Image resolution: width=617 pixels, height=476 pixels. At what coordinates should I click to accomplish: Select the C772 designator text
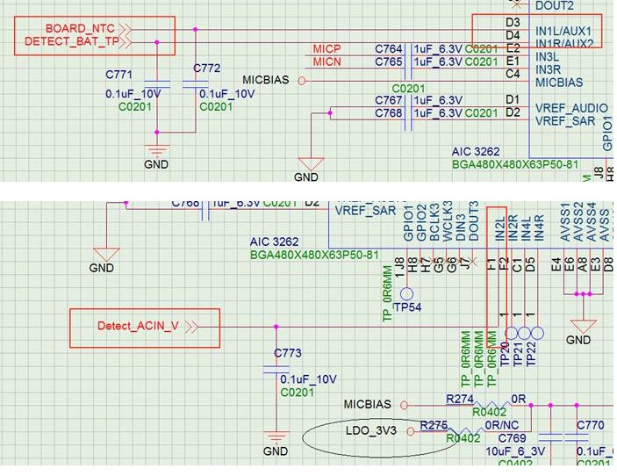coord(206,69)
